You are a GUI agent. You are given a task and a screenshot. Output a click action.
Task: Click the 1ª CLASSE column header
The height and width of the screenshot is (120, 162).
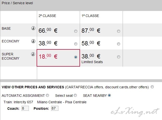coord(90,16)
